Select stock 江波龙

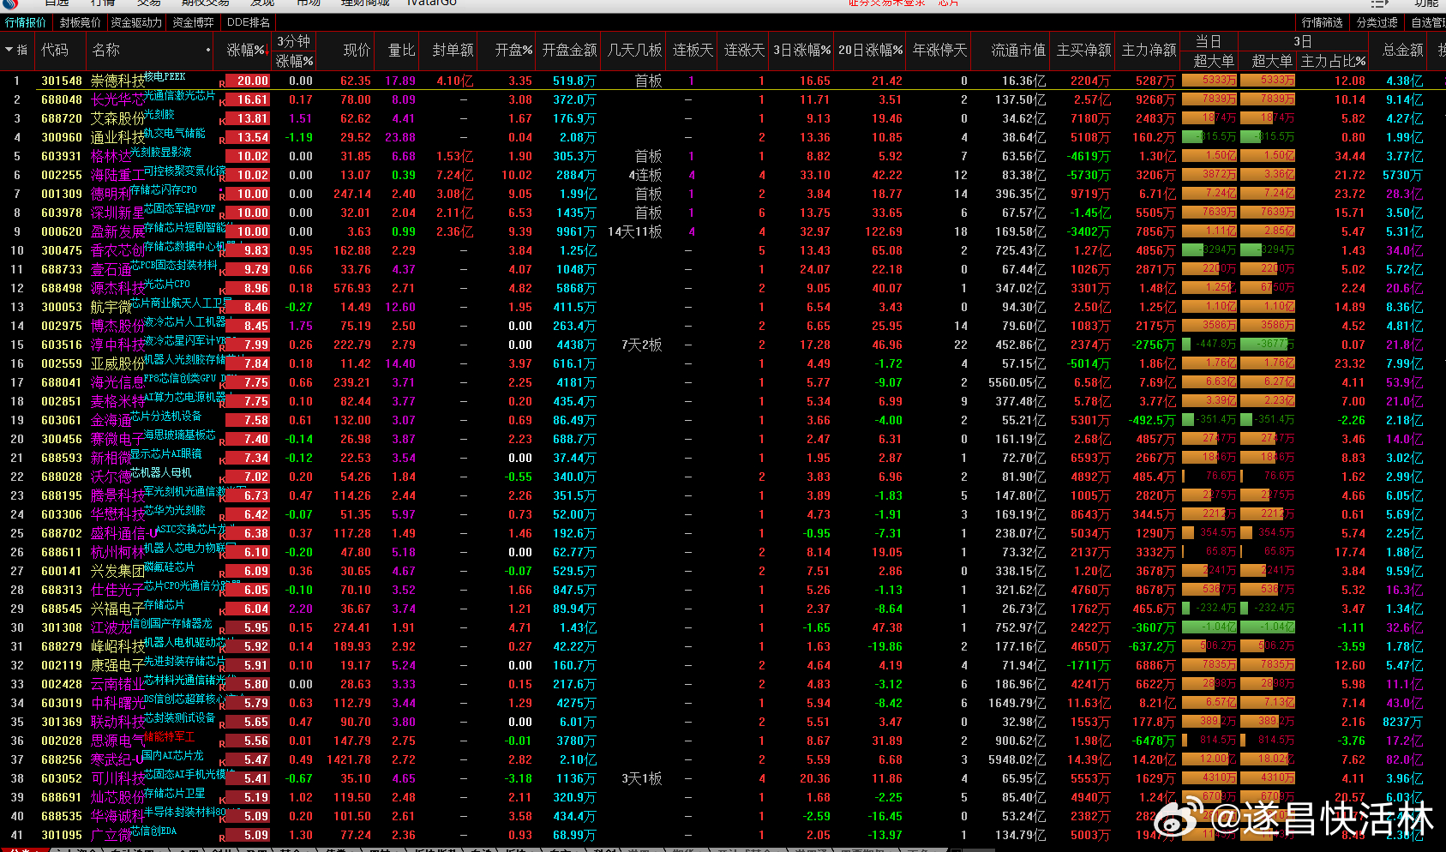coord(111,627)
